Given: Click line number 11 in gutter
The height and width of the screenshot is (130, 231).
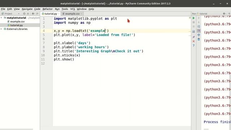Looking at the screenshot, I should pos(43,59).
